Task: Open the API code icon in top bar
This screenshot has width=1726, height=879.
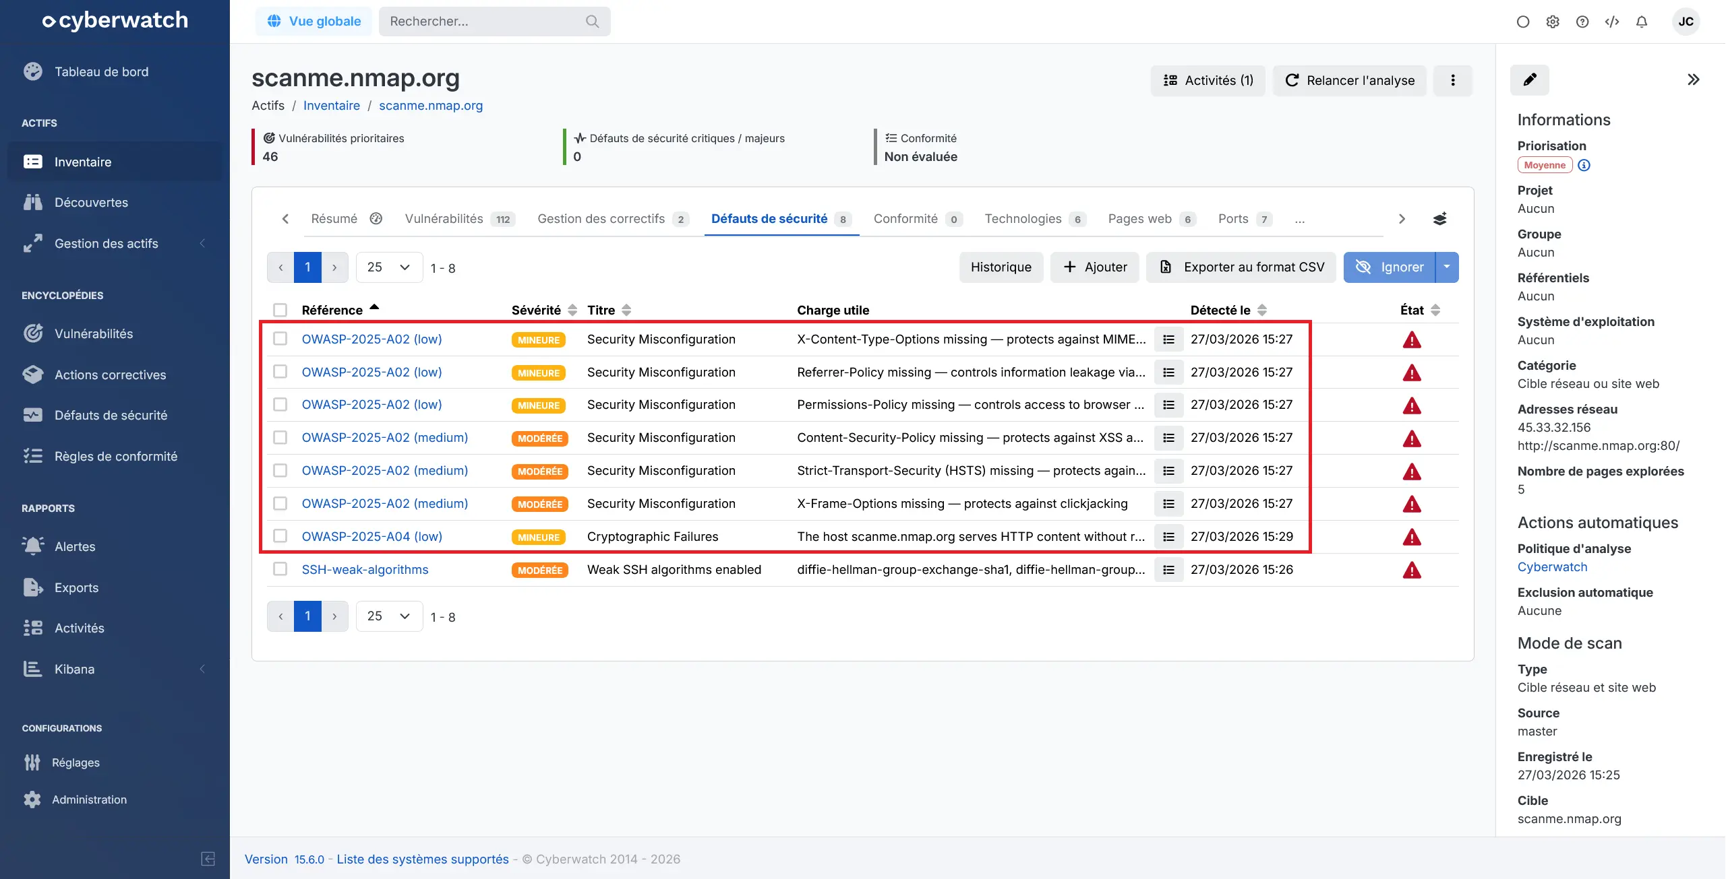Action: (x=1612, y=22)
